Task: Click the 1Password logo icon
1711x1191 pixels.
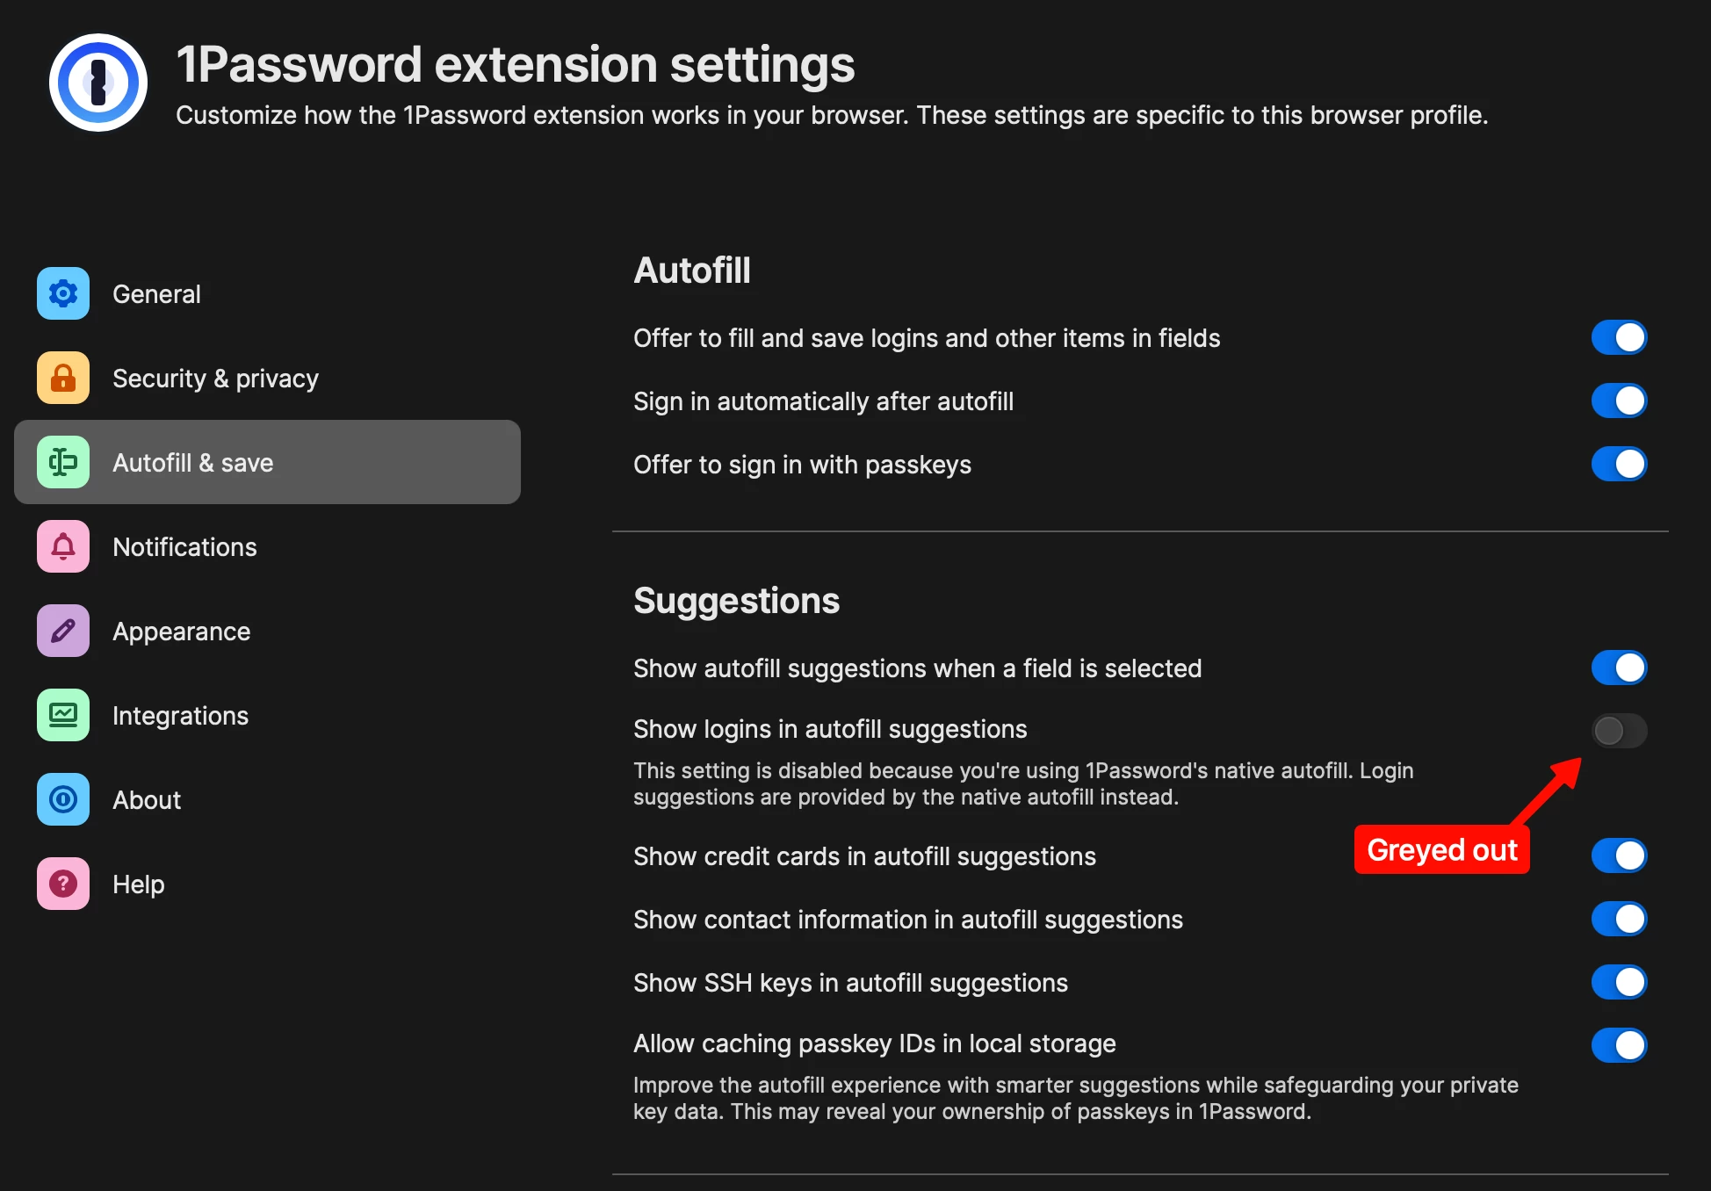Action: [x=98, y=83]
